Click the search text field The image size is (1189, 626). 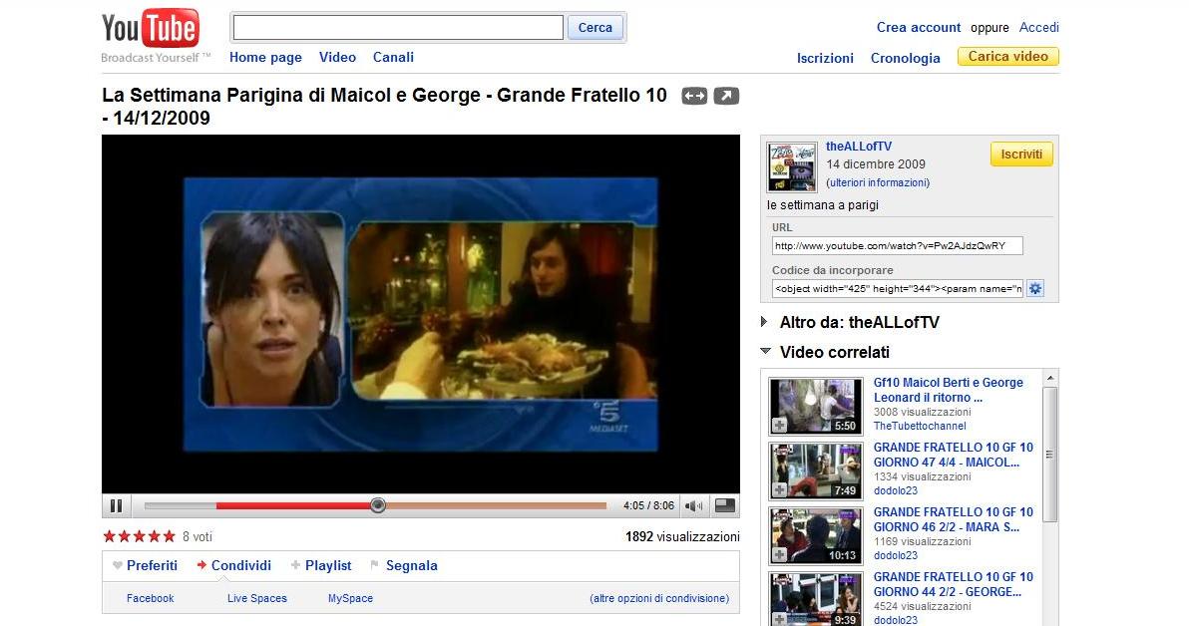[398, 27]
